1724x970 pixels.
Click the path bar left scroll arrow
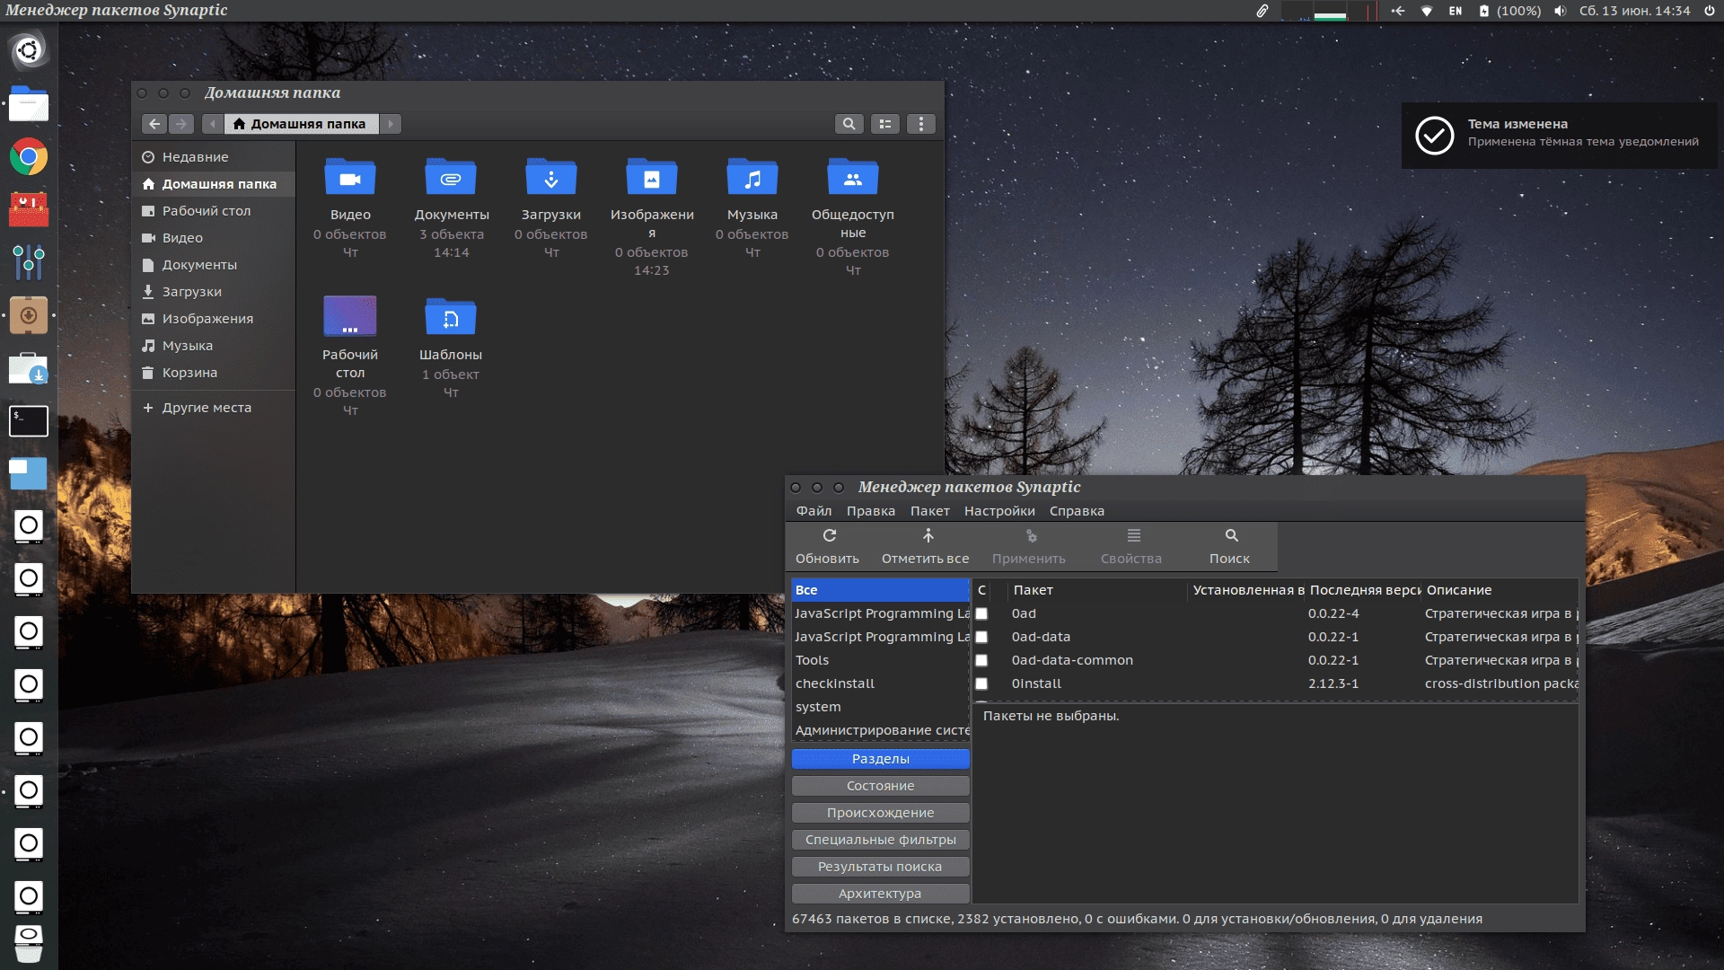(x=213, y=124)
